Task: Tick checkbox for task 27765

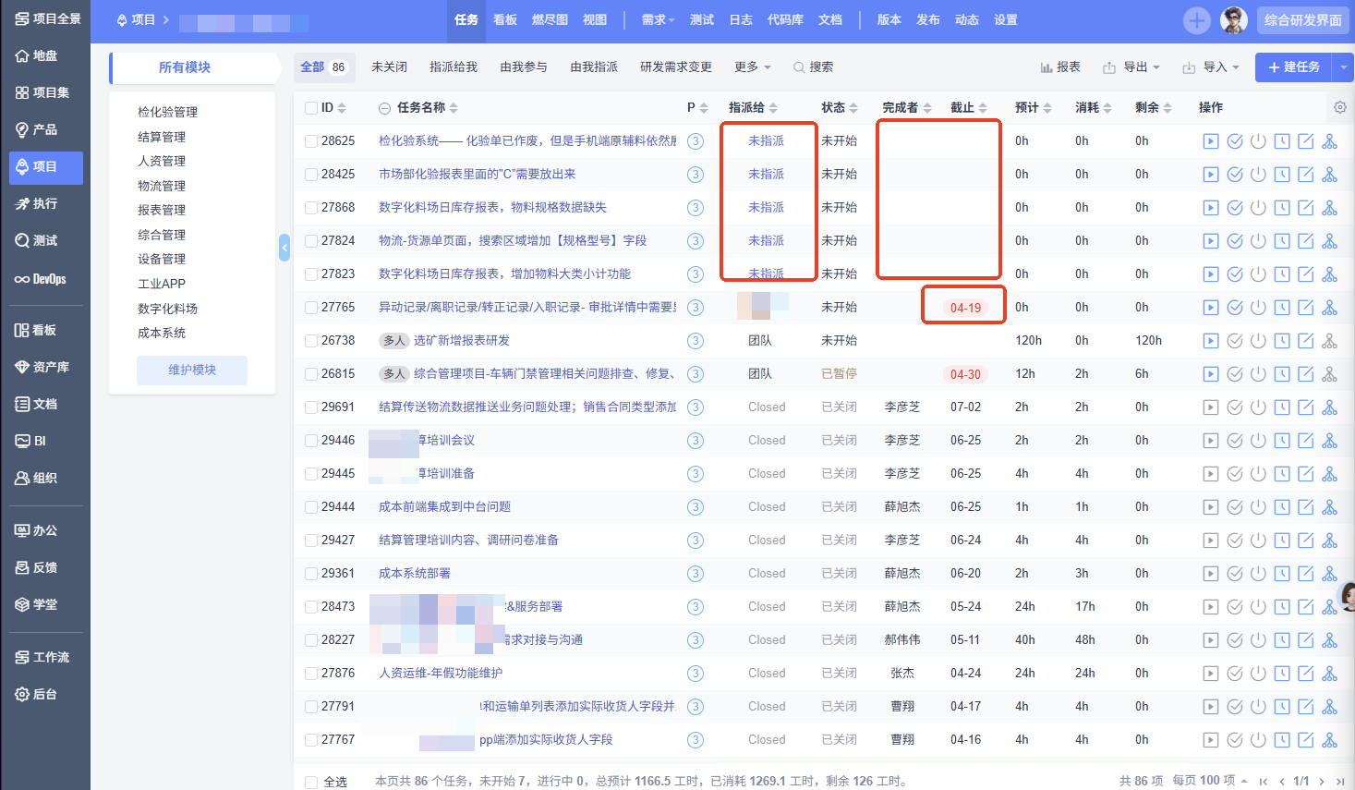Action: 311,308
